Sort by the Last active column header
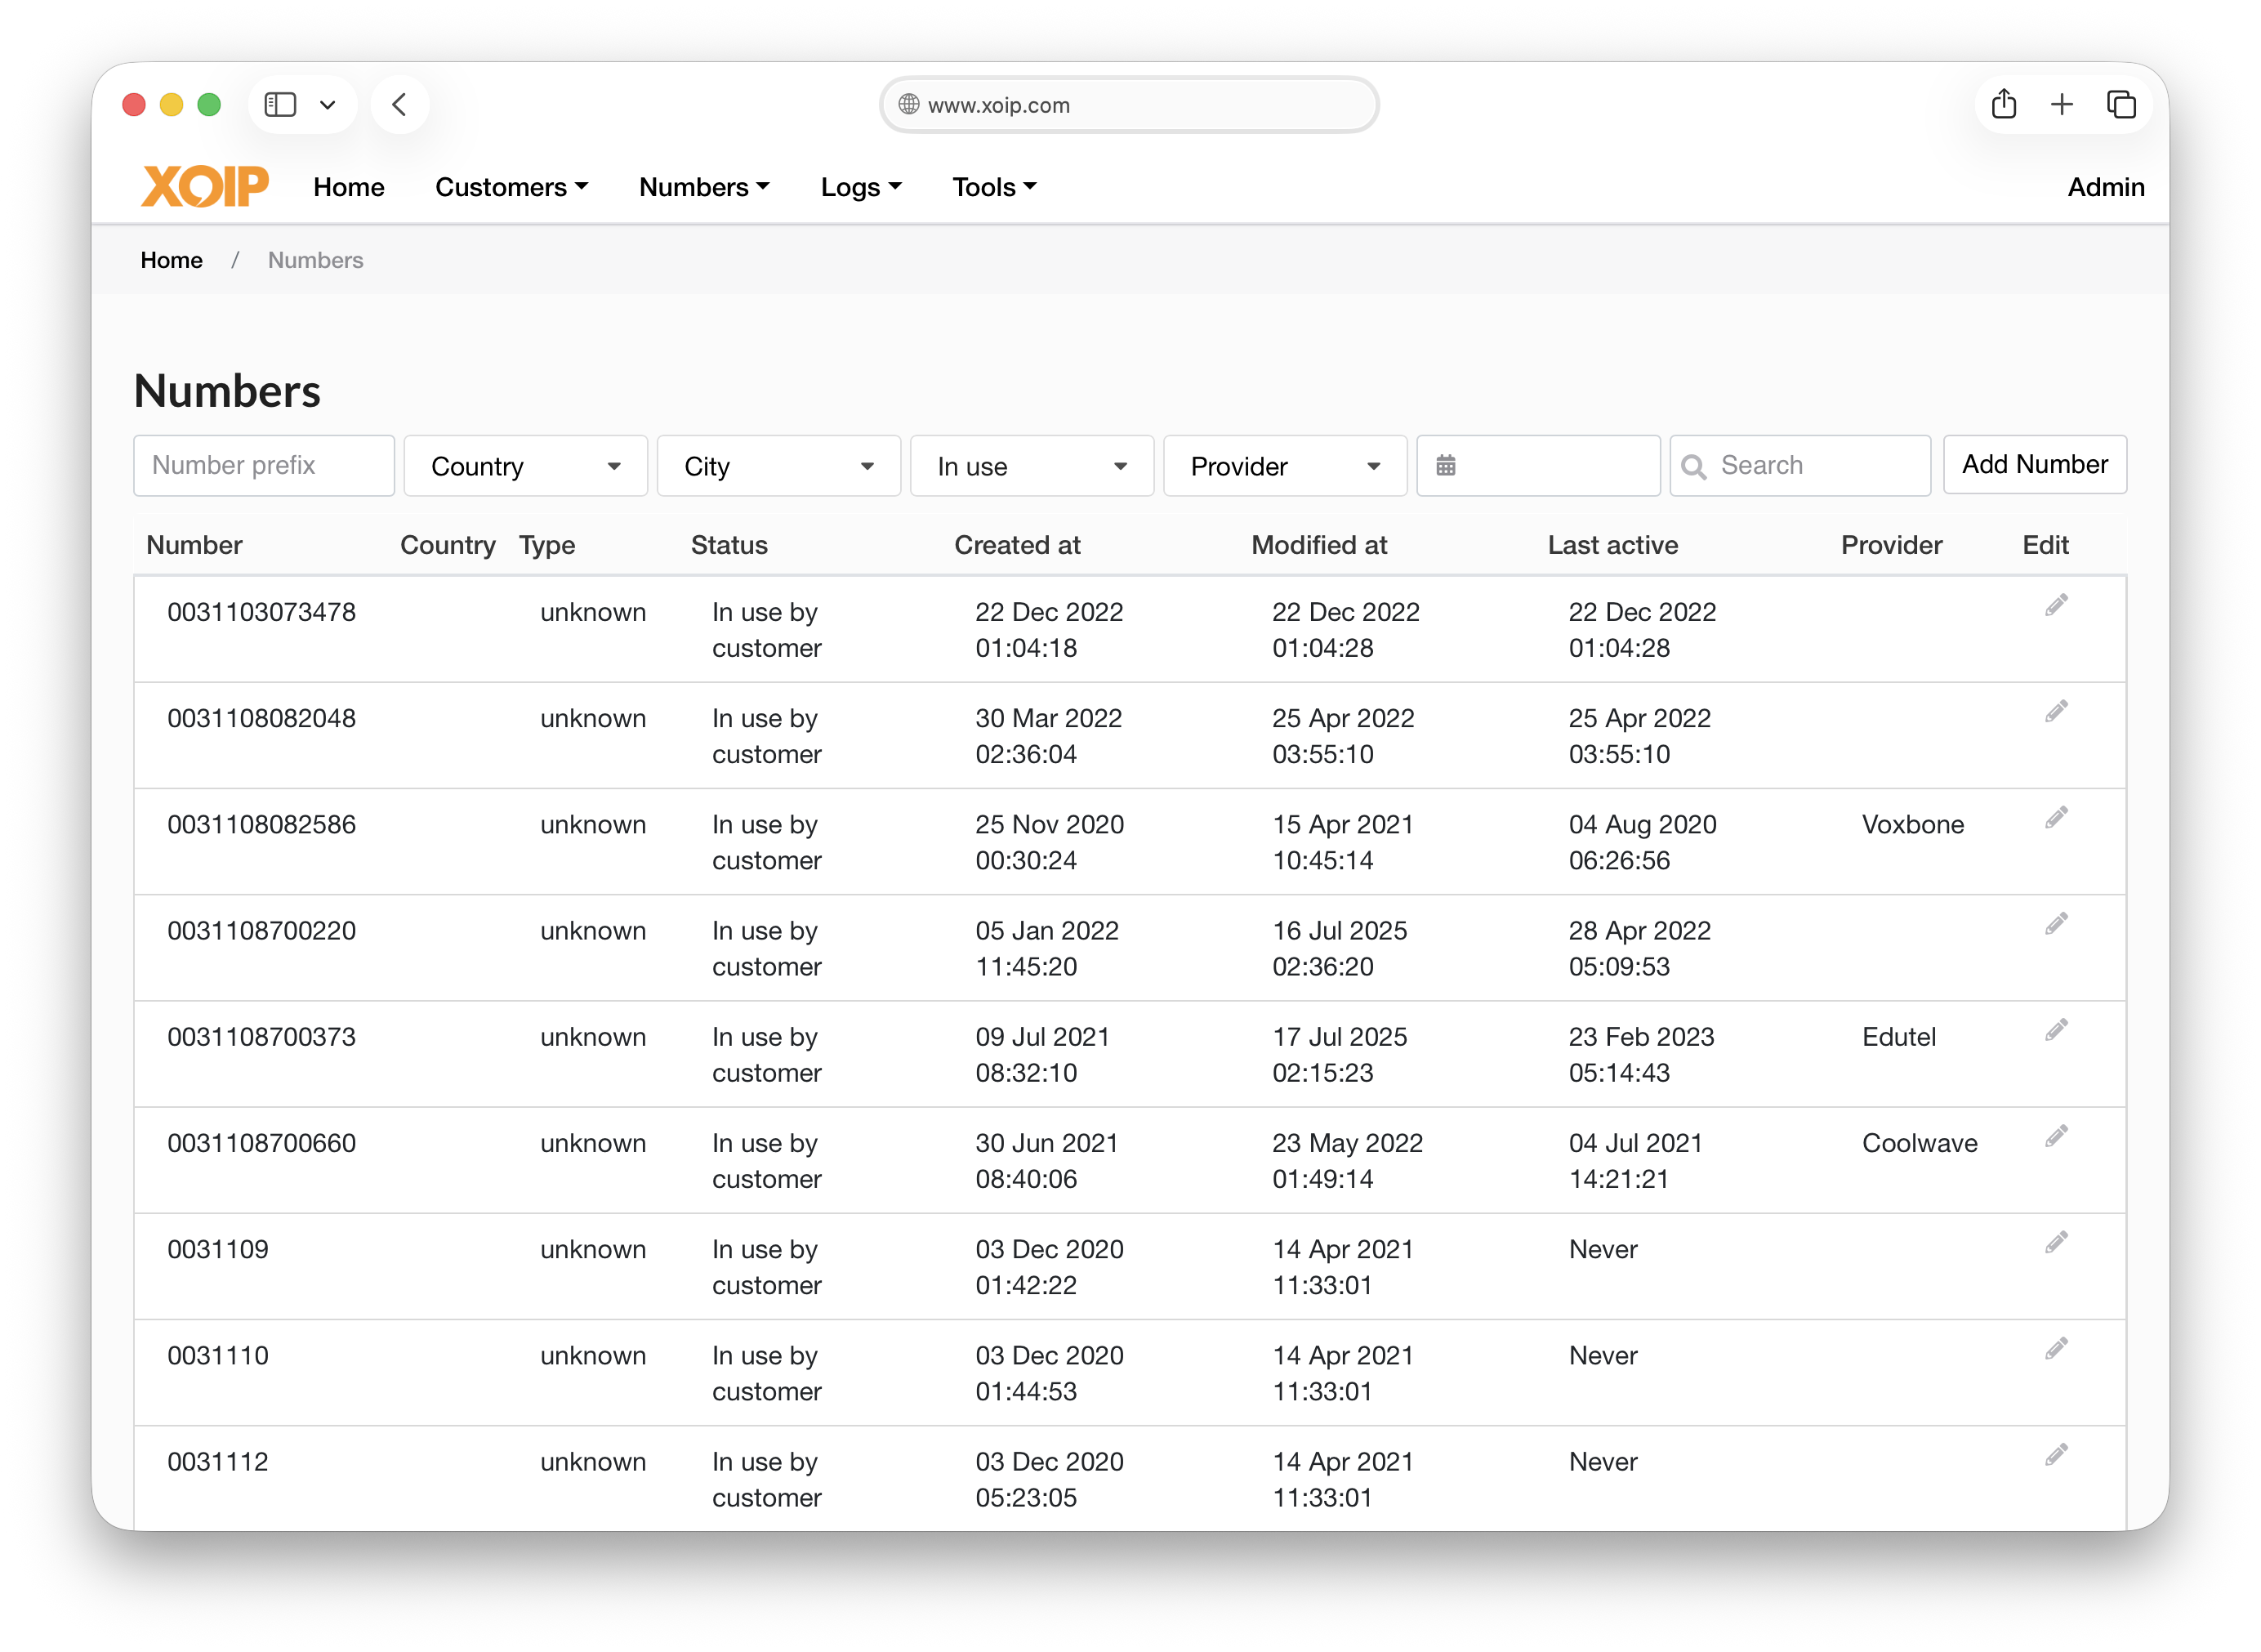This screenshot has width=2261, height=1652. (1612, 545)
